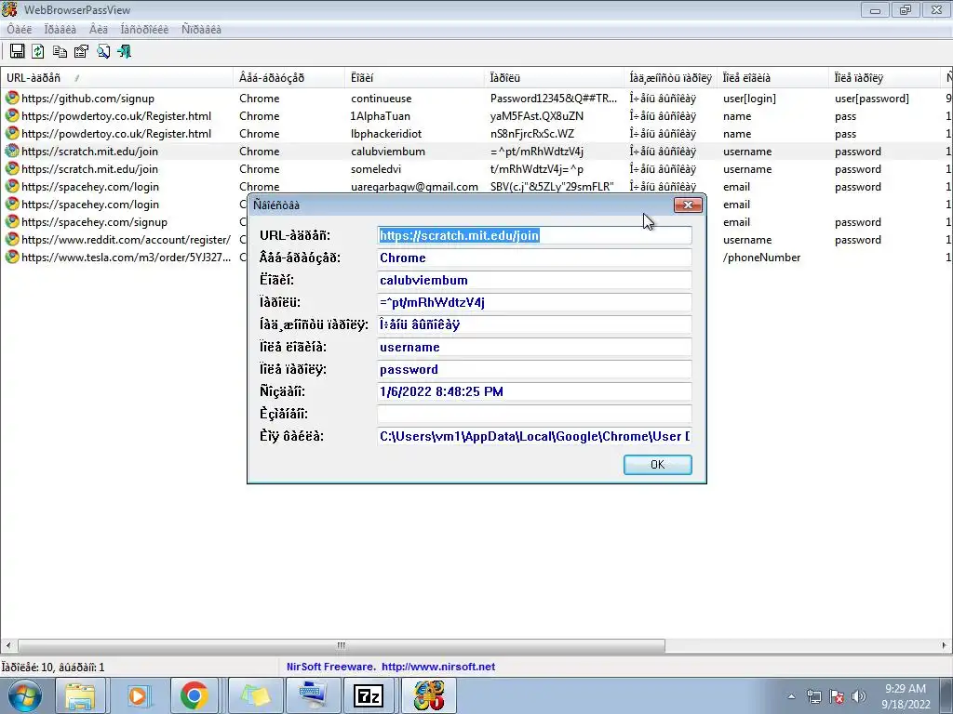Image resolution: width=953 pixels, height=714 pixels.
Task: Click the network tray icon
Action: tap(813, 696)
